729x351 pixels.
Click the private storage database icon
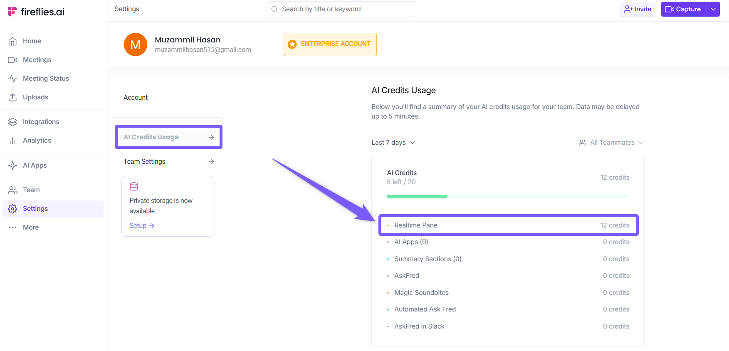pyautogui.click(x=134, y=186)
